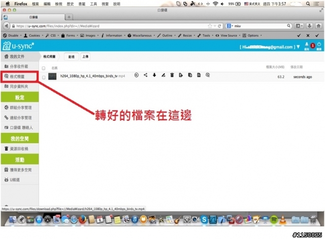
Task: Select the 口袋碟 browser tab
Action: (33, 17)
